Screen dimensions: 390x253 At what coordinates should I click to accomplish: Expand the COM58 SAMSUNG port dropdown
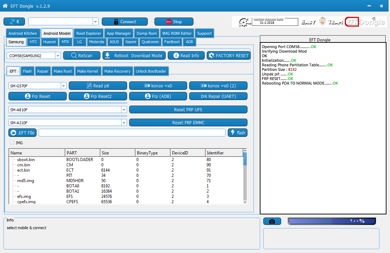tap(58, 56)
